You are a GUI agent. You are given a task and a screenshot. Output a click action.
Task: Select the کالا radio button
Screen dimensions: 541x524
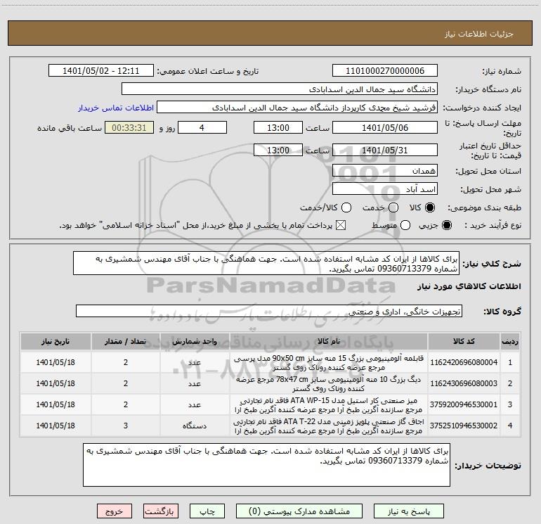pos(430,207)
